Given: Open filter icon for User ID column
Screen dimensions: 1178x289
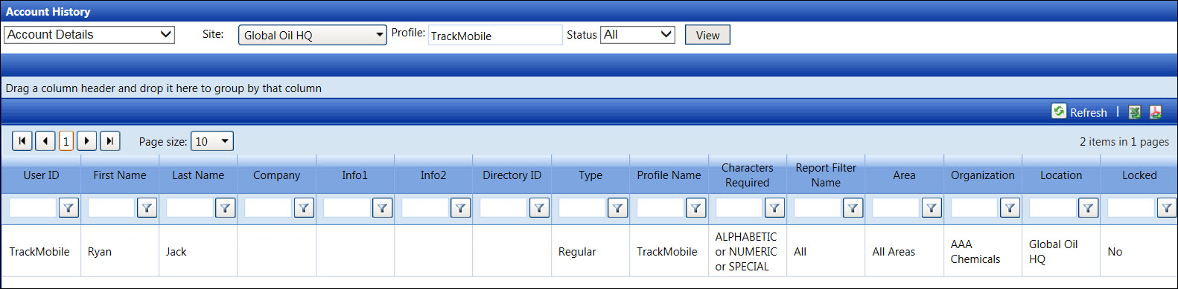Looking at the screenshot, I should 69,208.
